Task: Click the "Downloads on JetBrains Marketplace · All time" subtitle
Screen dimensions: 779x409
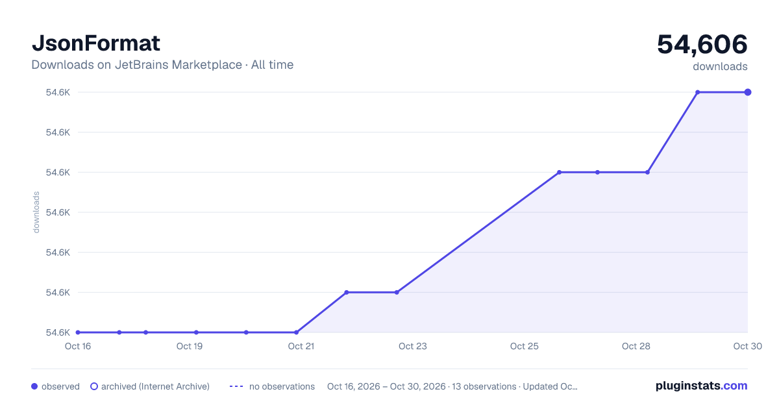Action: (x=162, y=65)
